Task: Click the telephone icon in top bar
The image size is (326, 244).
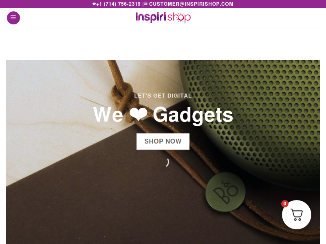Action: coord(94,4)
